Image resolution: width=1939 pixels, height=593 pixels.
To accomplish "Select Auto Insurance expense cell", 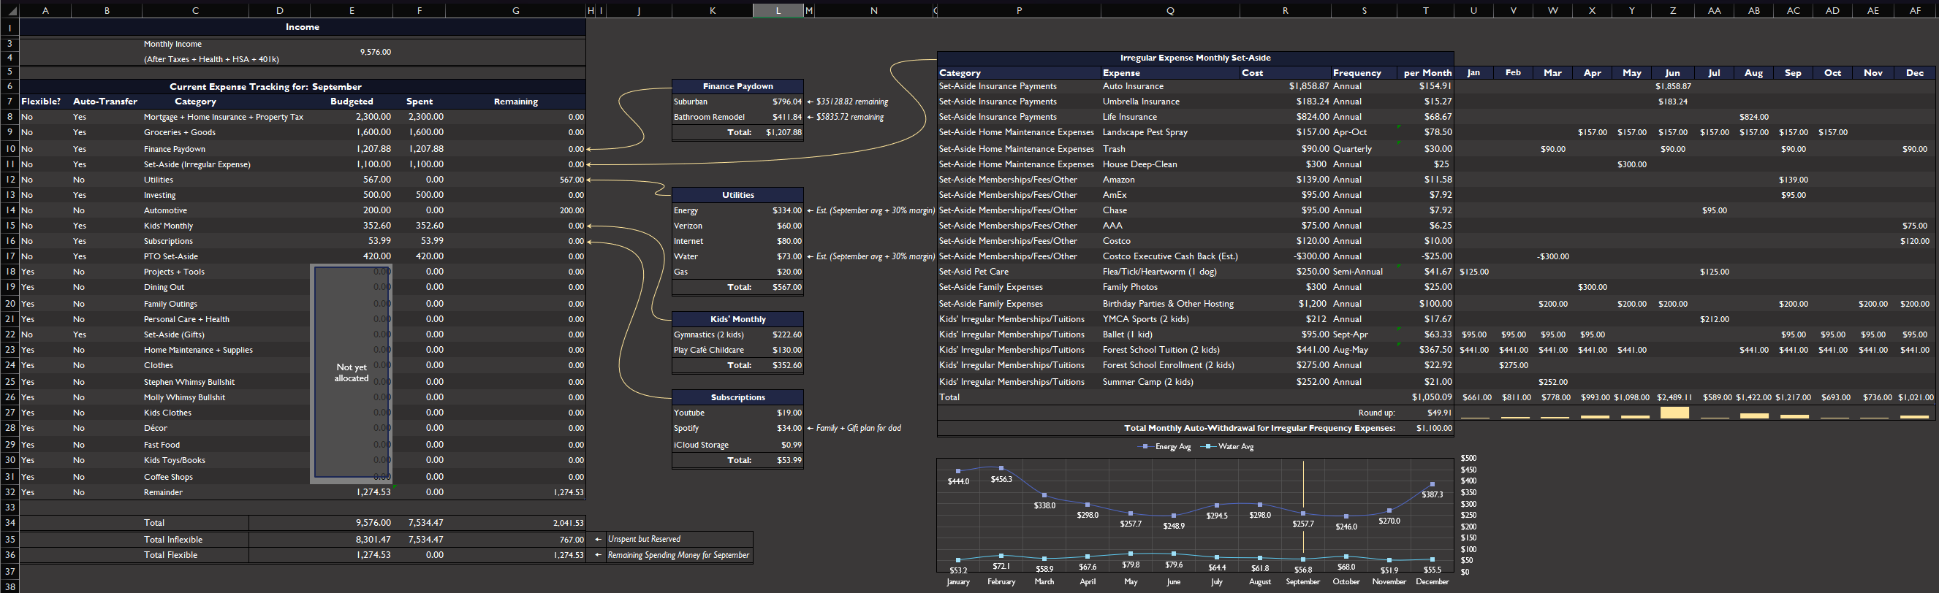I will tap(1133, 87).
